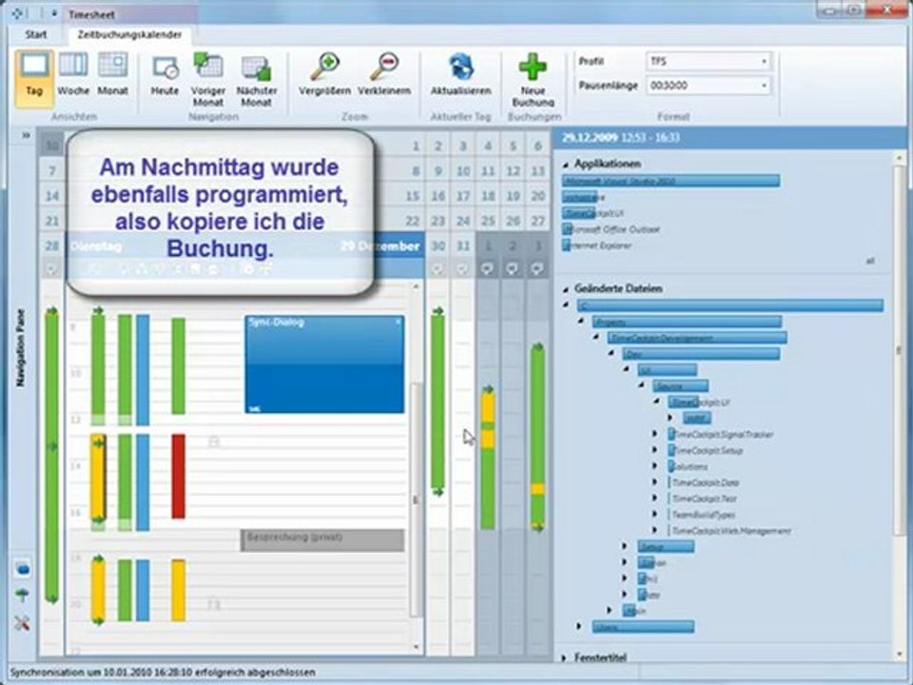913x685 pixels.
Task: Click the all link under Applikationen
Action: point(870,262)
